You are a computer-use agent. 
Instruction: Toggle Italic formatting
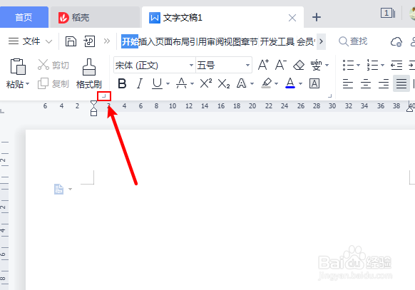tap(140, 84)
